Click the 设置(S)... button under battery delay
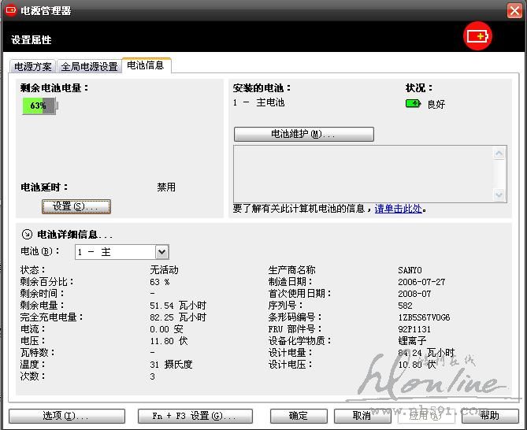The width and height of the screenshot is (527, 430). coord(76,206)
